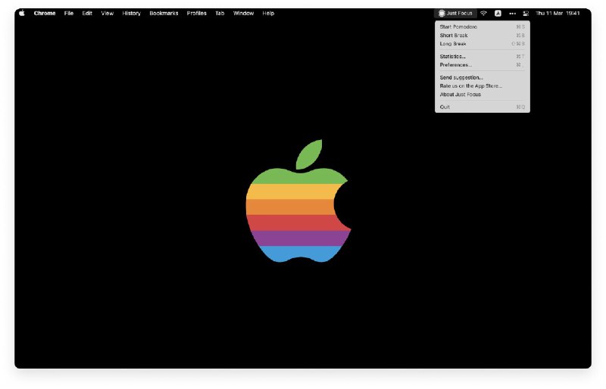Viewport: 606px width, 389px height.
Task: Select Start Pomodoro from the menu
Action: (x=458, y=26)
